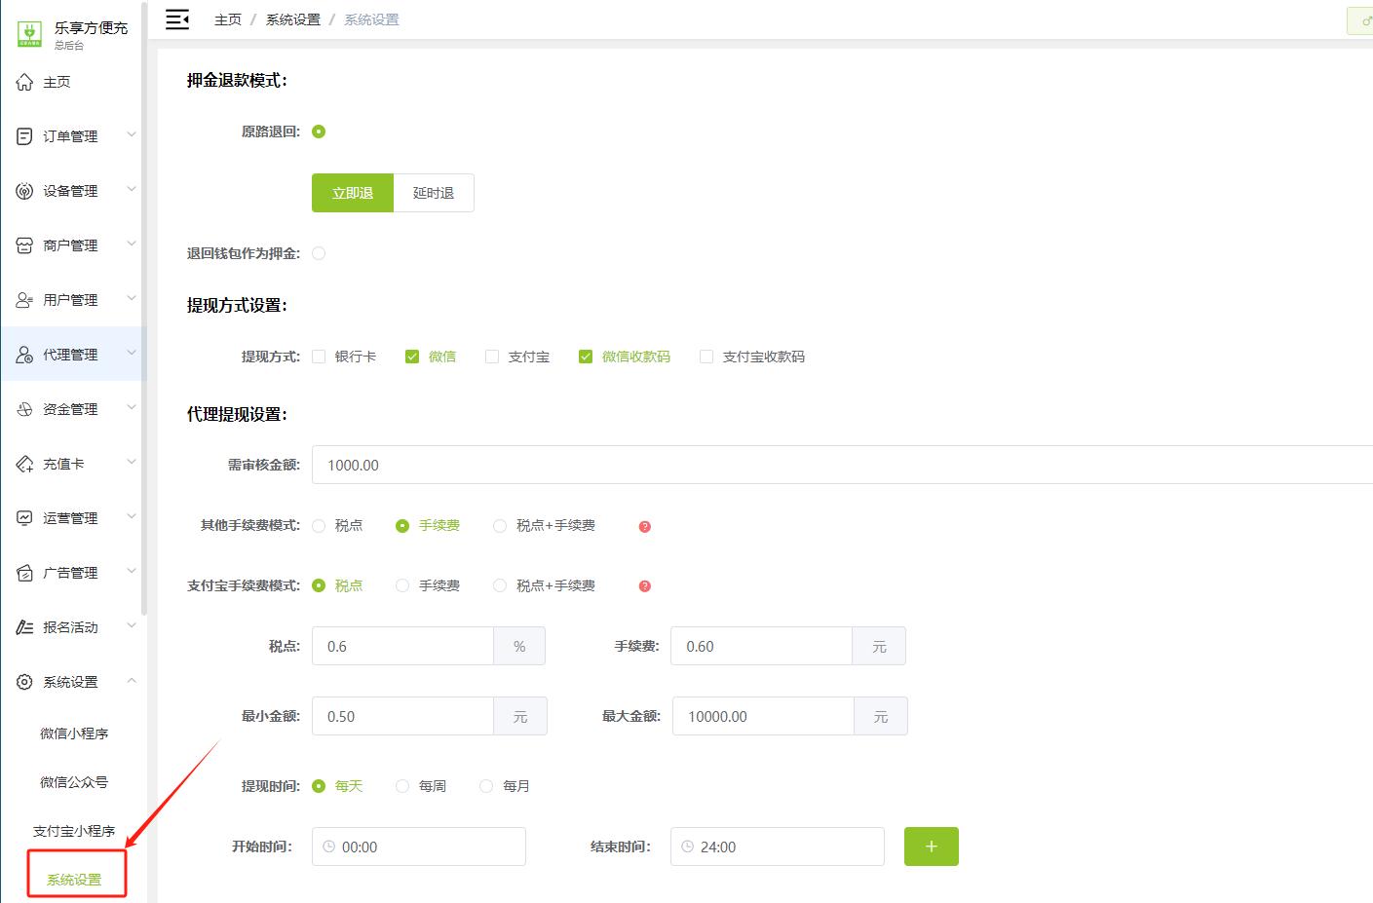Screen dimensions: 1373x903
Task: Click the 系统设置 gear icon
Action: coord(24,682)
